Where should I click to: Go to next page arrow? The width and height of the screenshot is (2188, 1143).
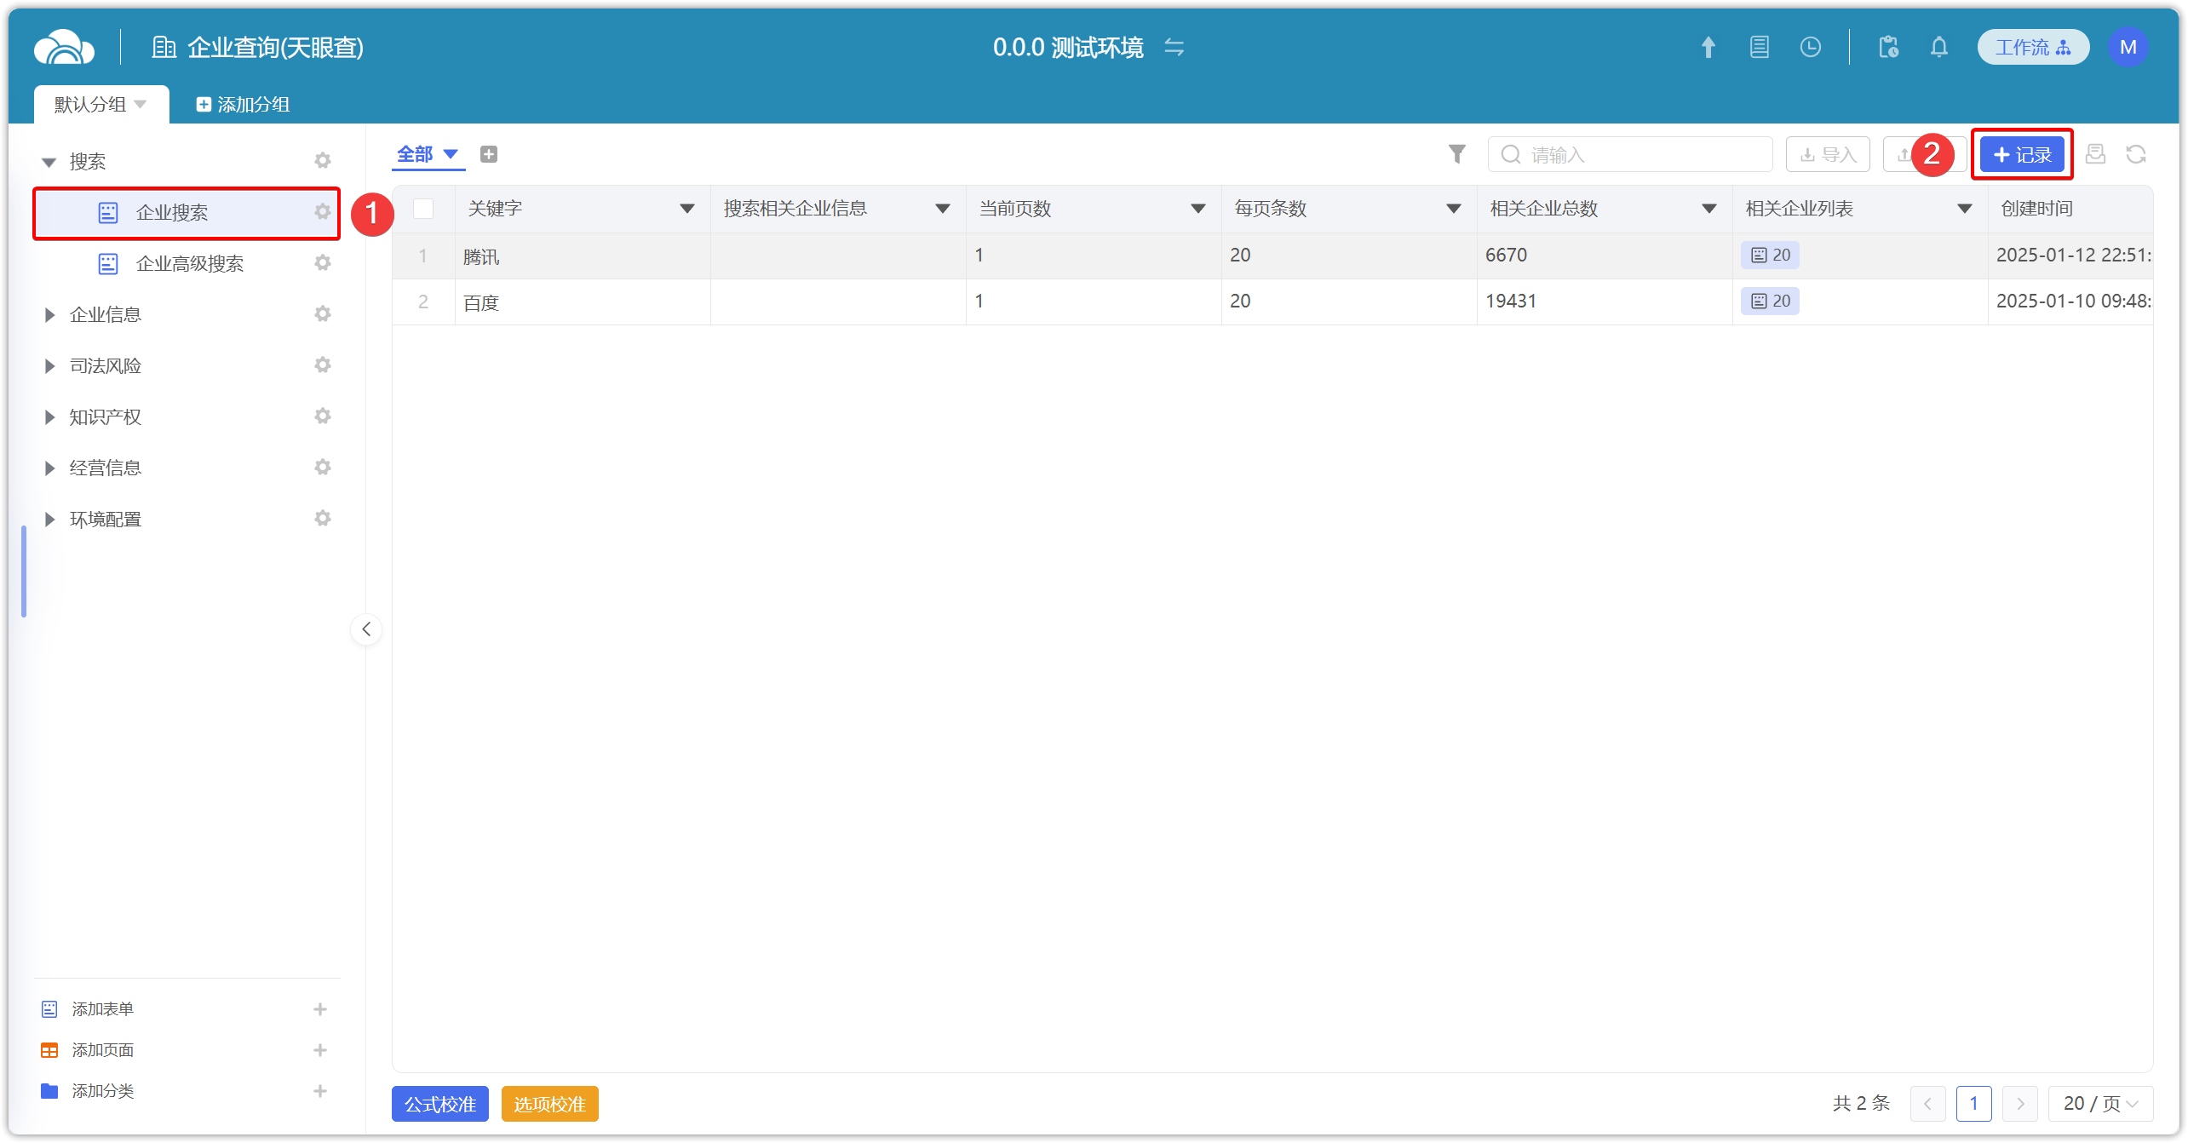pos(2019,1104)
